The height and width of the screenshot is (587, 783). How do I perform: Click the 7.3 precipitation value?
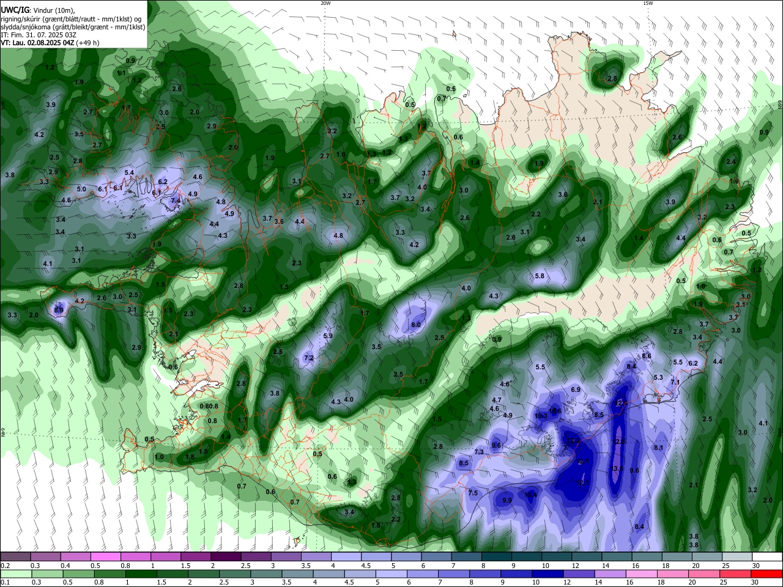[x=479, y=452]
